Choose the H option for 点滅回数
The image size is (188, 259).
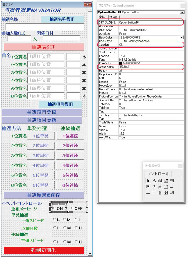point(78,228)
